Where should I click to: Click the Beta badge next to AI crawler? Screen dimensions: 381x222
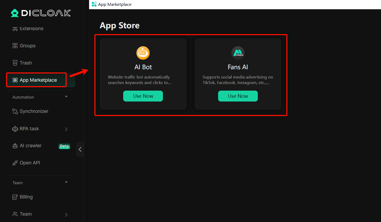[64, 146]
